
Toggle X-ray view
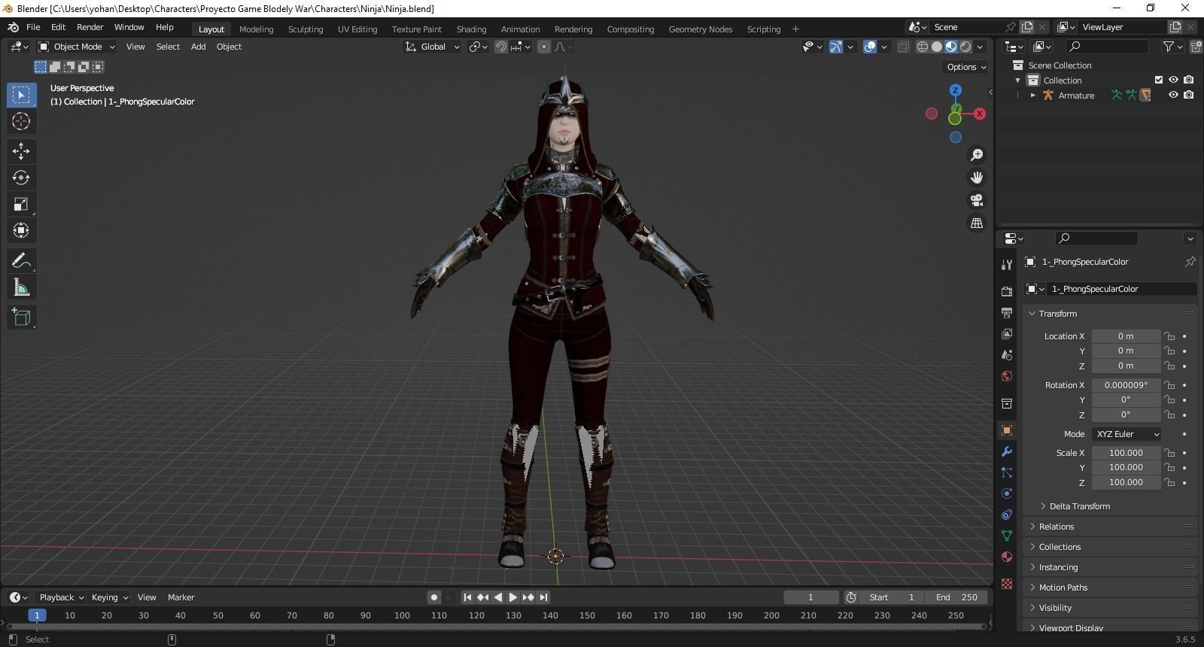click(x=903, y=47)
